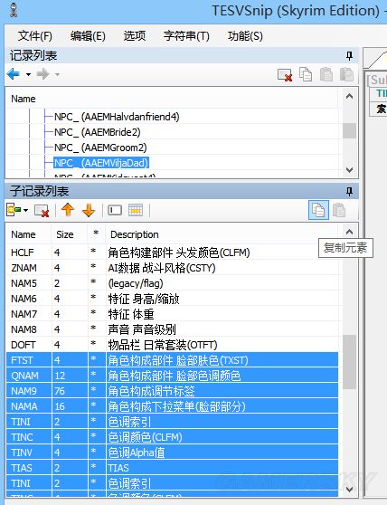Open the 功能(S) menu
This screenshot has width=387, height=505.
click(245, 36)
